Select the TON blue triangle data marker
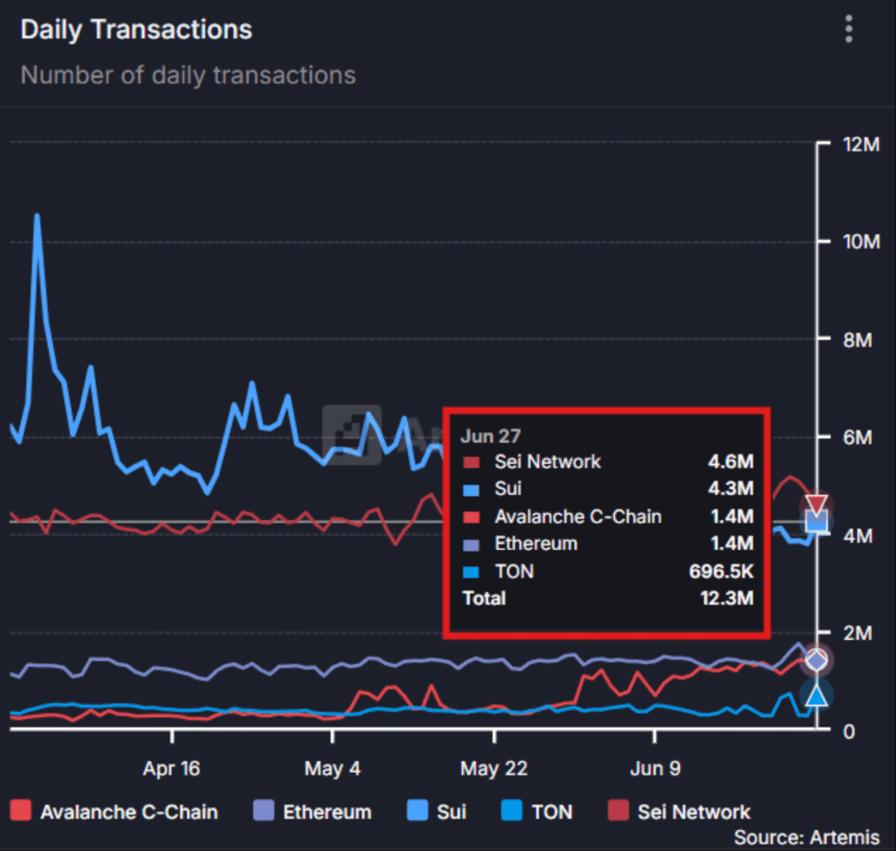The height and width of the screenshot is (851, 896). 816,695
